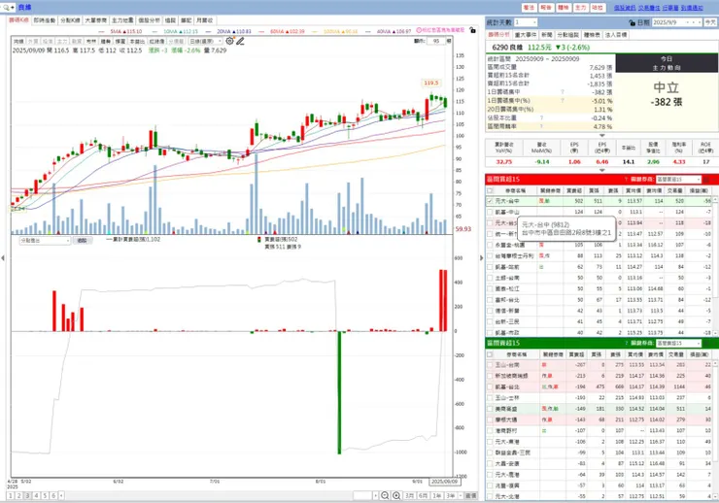Zoom in the chart with plus magnifier

pyautogui.click(x=396, y=495)
